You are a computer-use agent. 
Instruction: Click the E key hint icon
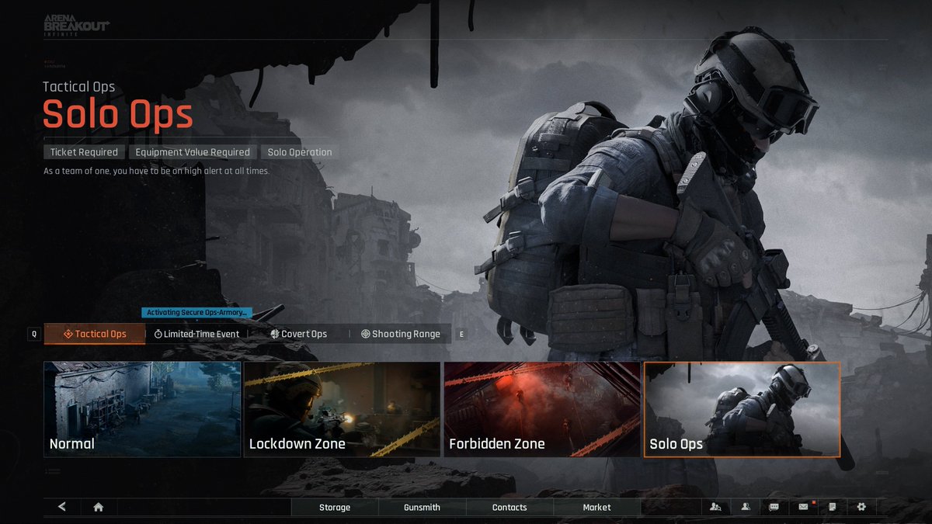[x=462, y=334]
